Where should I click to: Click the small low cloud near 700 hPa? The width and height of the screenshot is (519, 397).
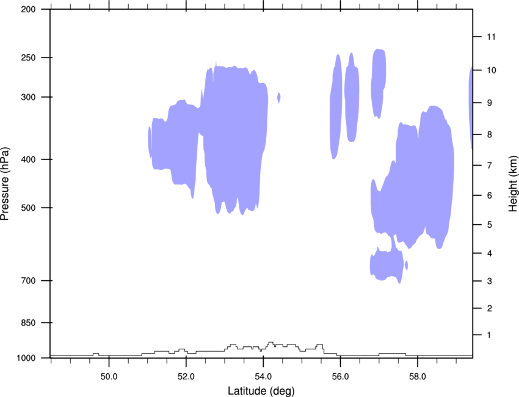[x=387, y=265]
